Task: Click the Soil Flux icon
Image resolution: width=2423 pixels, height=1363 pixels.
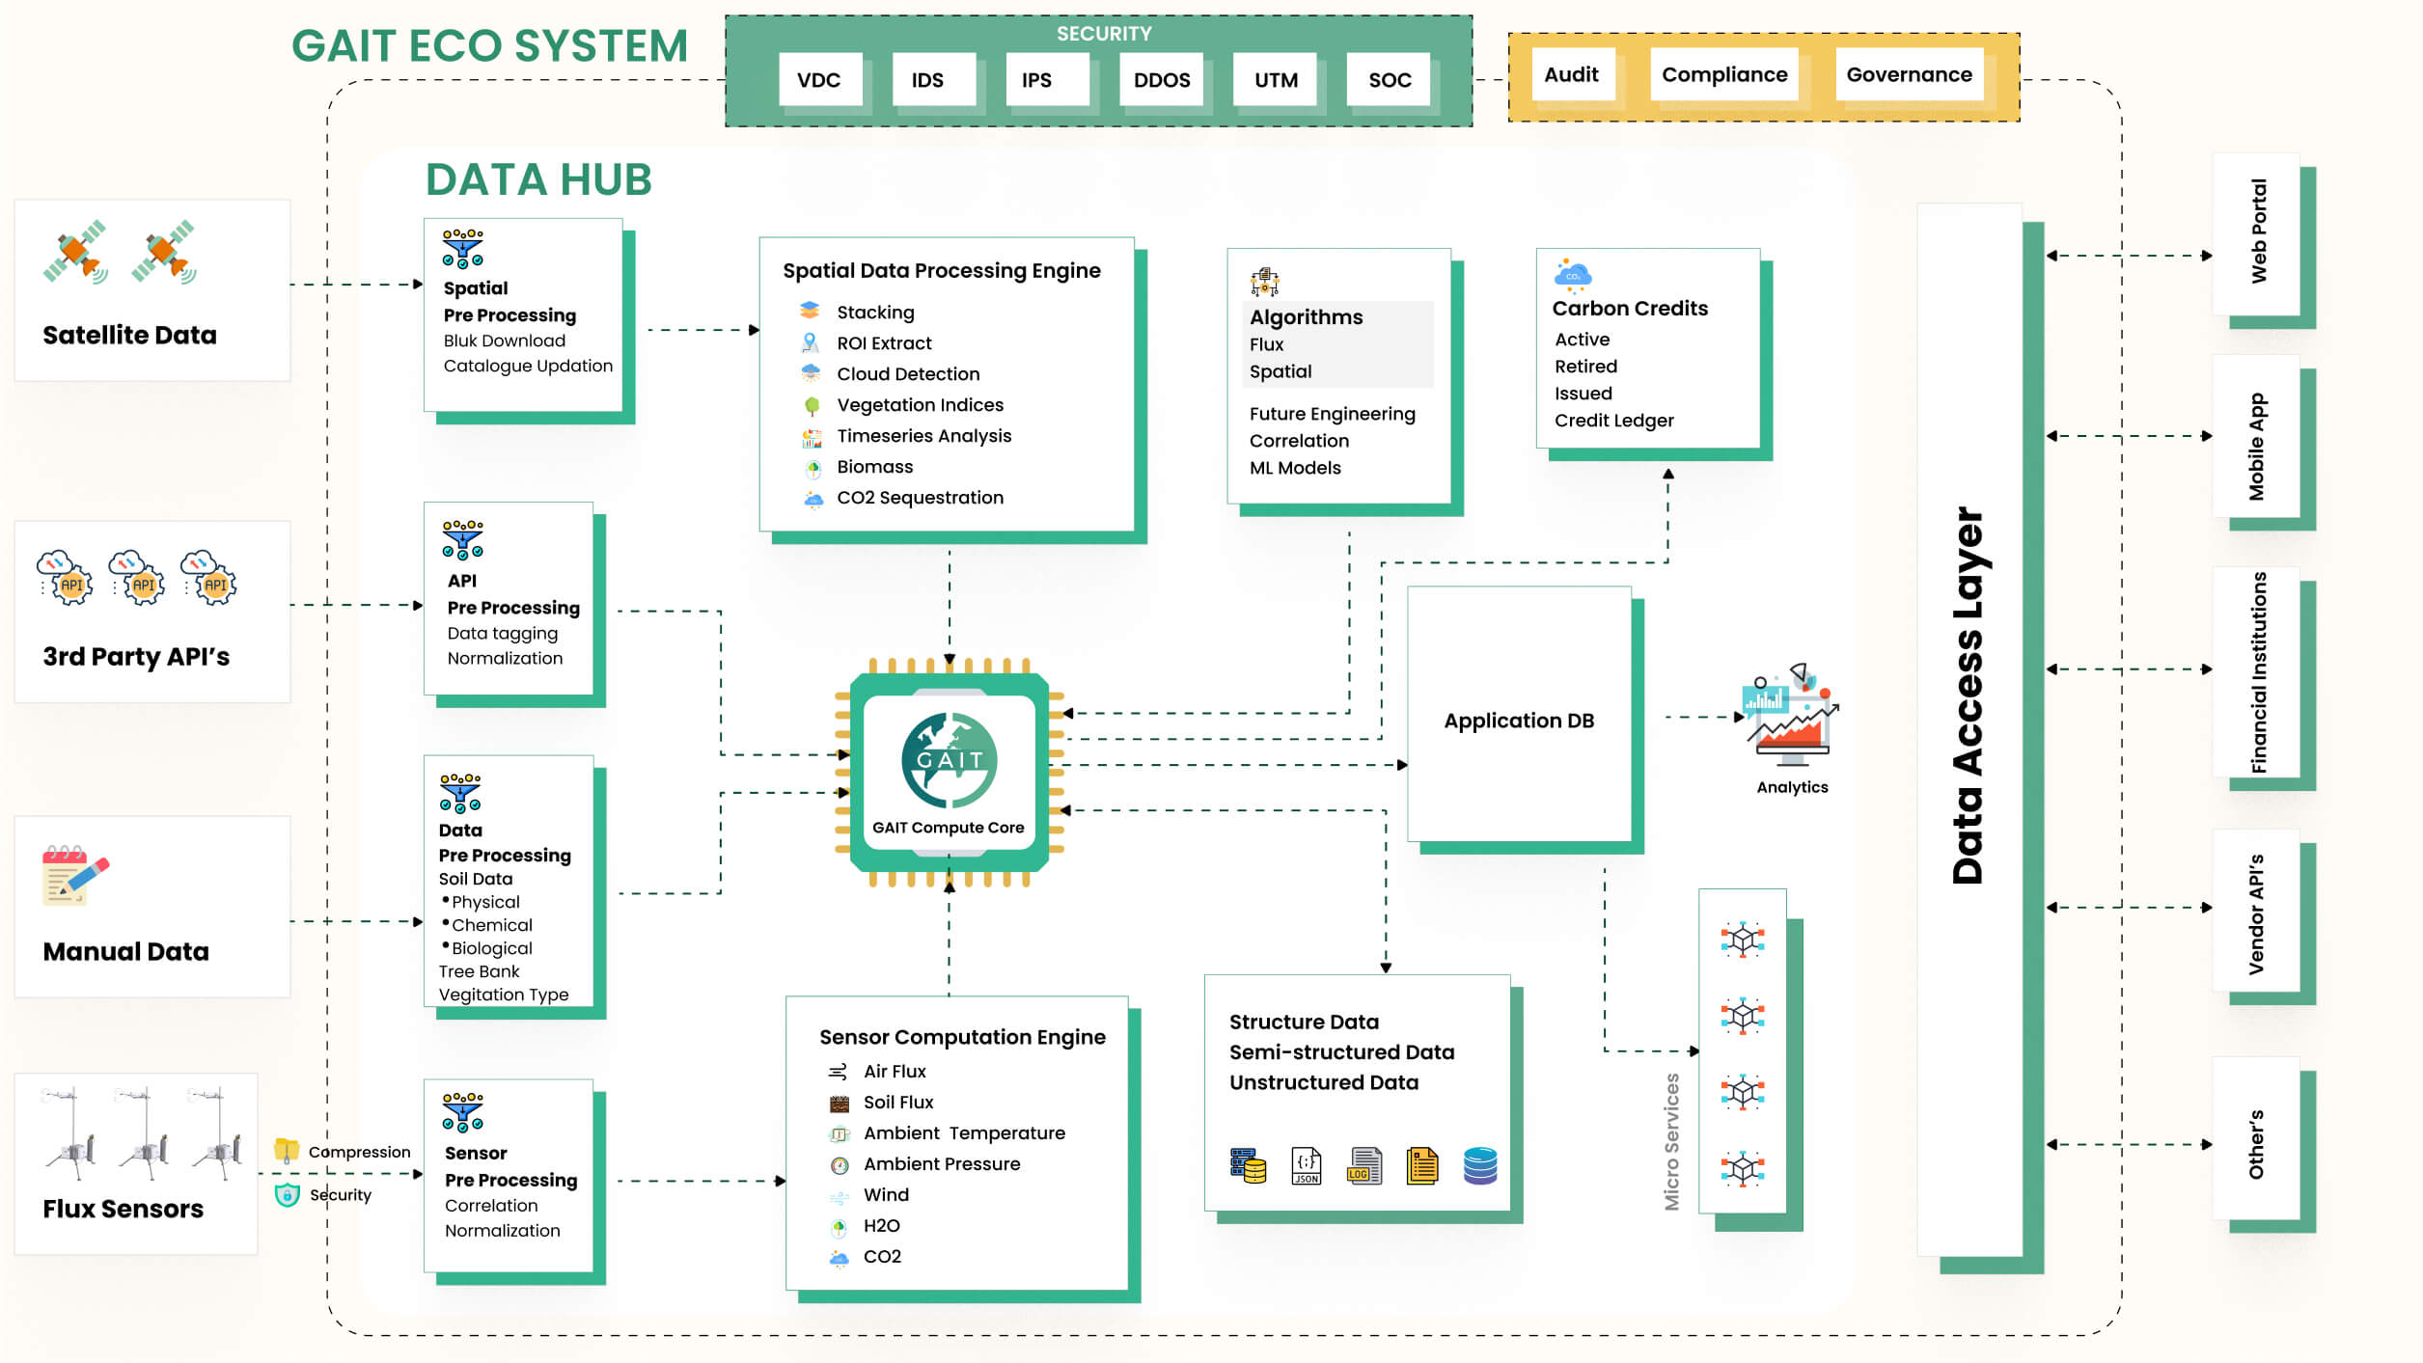Action: [839, 1103]
